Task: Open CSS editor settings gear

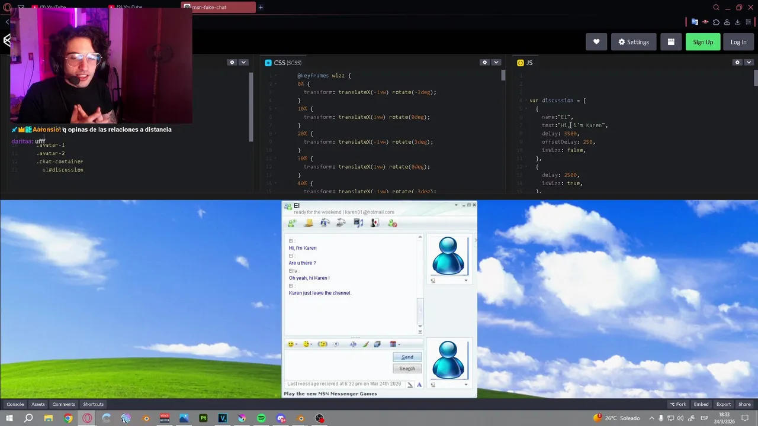Action: coord(485,62)
